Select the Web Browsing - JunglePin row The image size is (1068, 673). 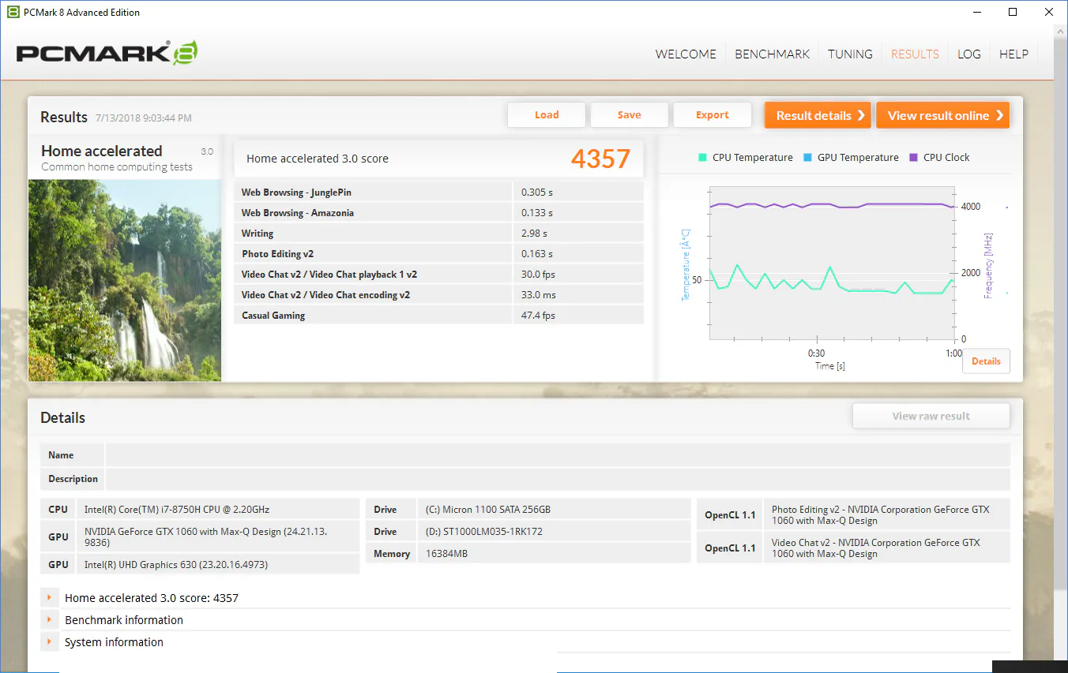coord(439,193)
